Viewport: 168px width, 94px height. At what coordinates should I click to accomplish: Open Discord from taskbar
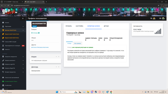92,92
